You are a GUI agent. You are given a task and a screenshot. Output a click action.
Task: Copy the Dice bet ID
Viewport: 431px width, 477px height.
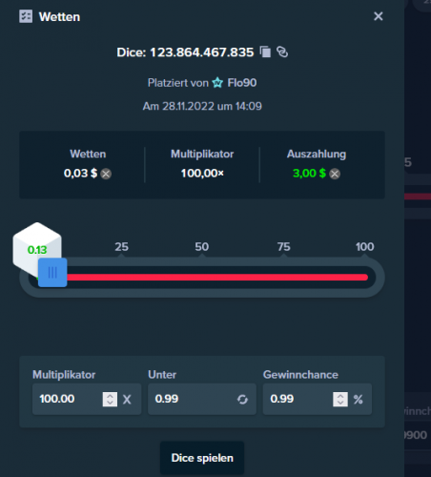tap(265, 52)
